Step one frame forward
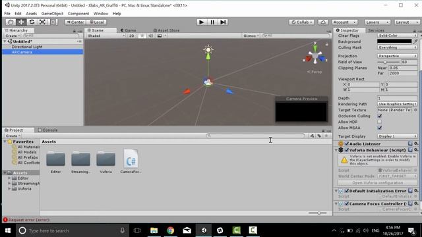This screenshot has height=237, width=422. pyautogui.click(x=223, y=22)
